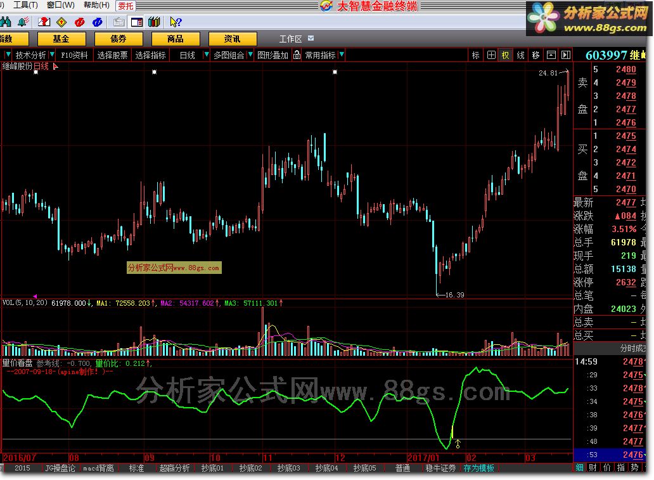
Task: Click the 技术分析 toolbar item
Action: click(x=30, y=55)
